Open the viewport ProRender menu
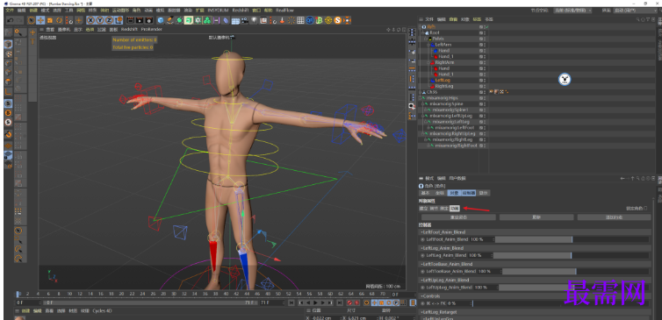Screen dimensions: 662x320 pos(152,30)
